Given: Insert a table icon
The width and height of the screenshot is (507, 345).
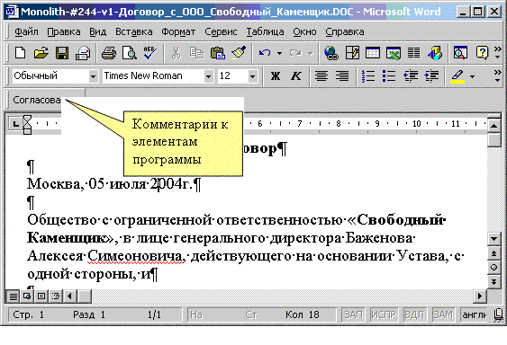Looking at the screenshot, I should [x=373, y=53].
